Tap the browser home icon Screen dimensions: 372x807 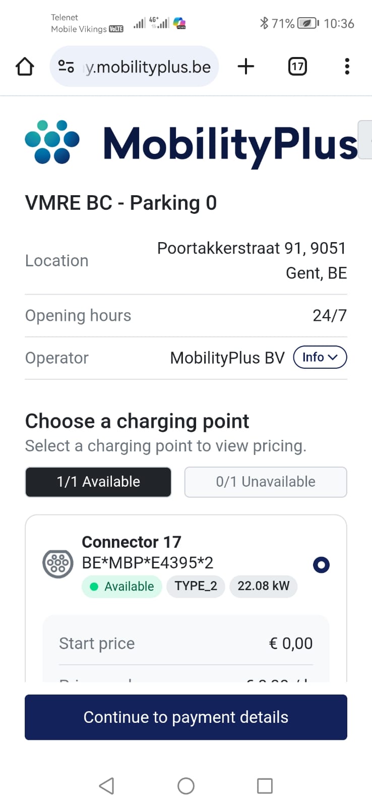tap(25, 66)
